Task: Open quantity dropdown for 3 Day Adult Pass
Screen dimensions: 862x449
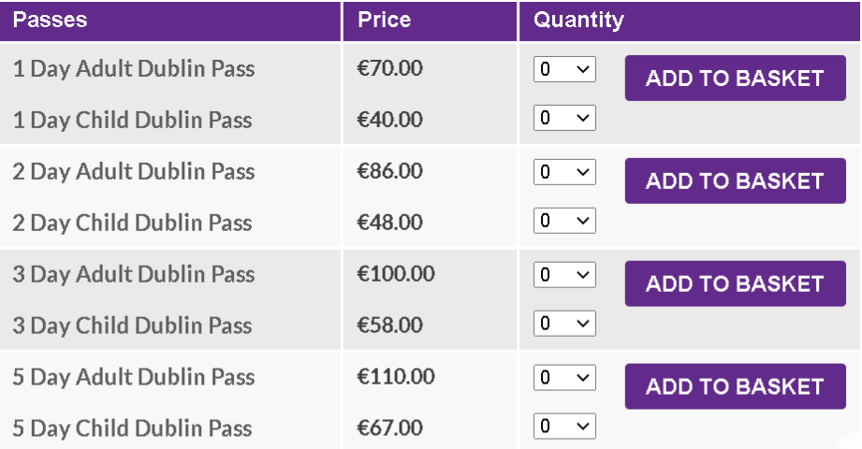Action: tap(564, 275)
